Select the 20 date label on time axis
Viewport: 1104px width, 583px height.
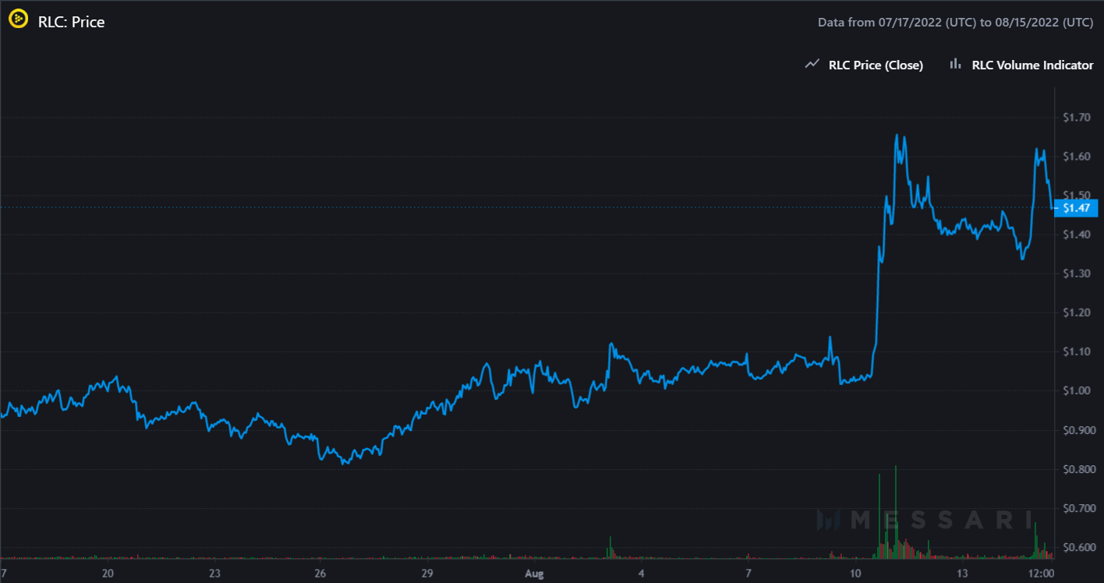(x=108, y=574)
